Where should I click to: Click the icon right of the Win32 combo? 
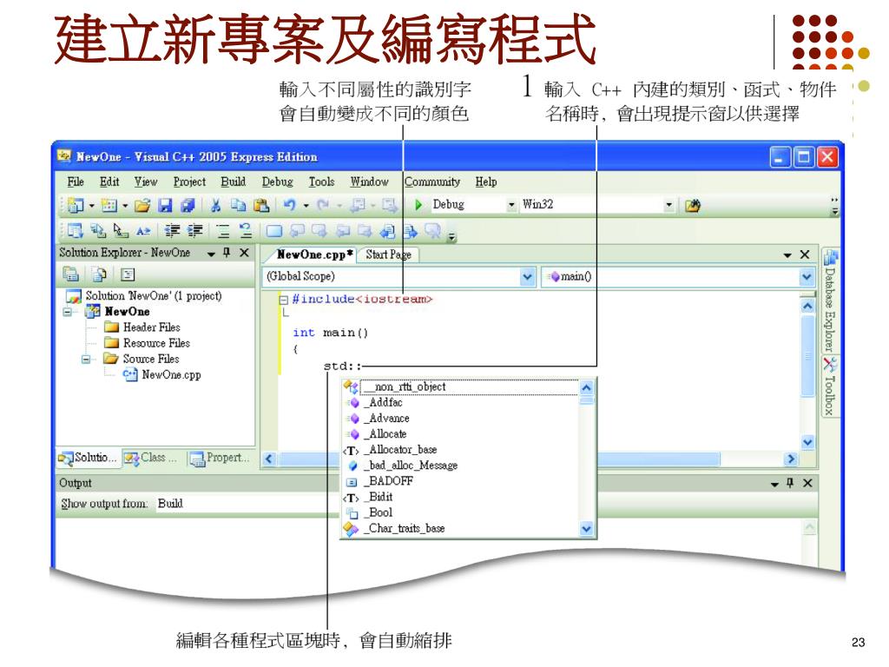(692, 205)
